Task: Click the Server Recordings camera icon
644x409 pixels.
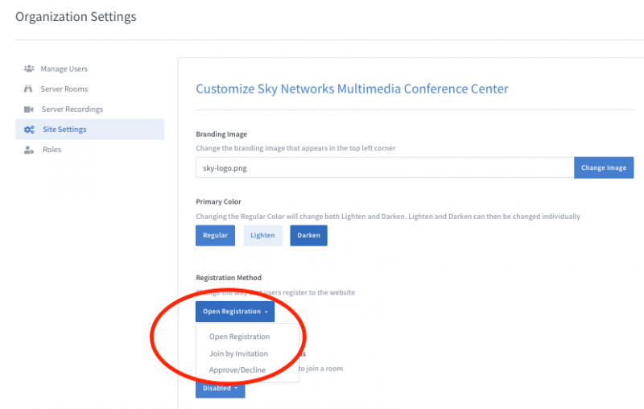Action: click(x=29, y=109)
